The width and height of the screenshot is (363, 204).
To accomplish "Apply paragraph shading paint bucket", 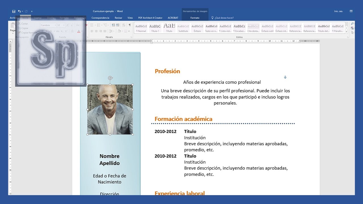I will 119,31.
